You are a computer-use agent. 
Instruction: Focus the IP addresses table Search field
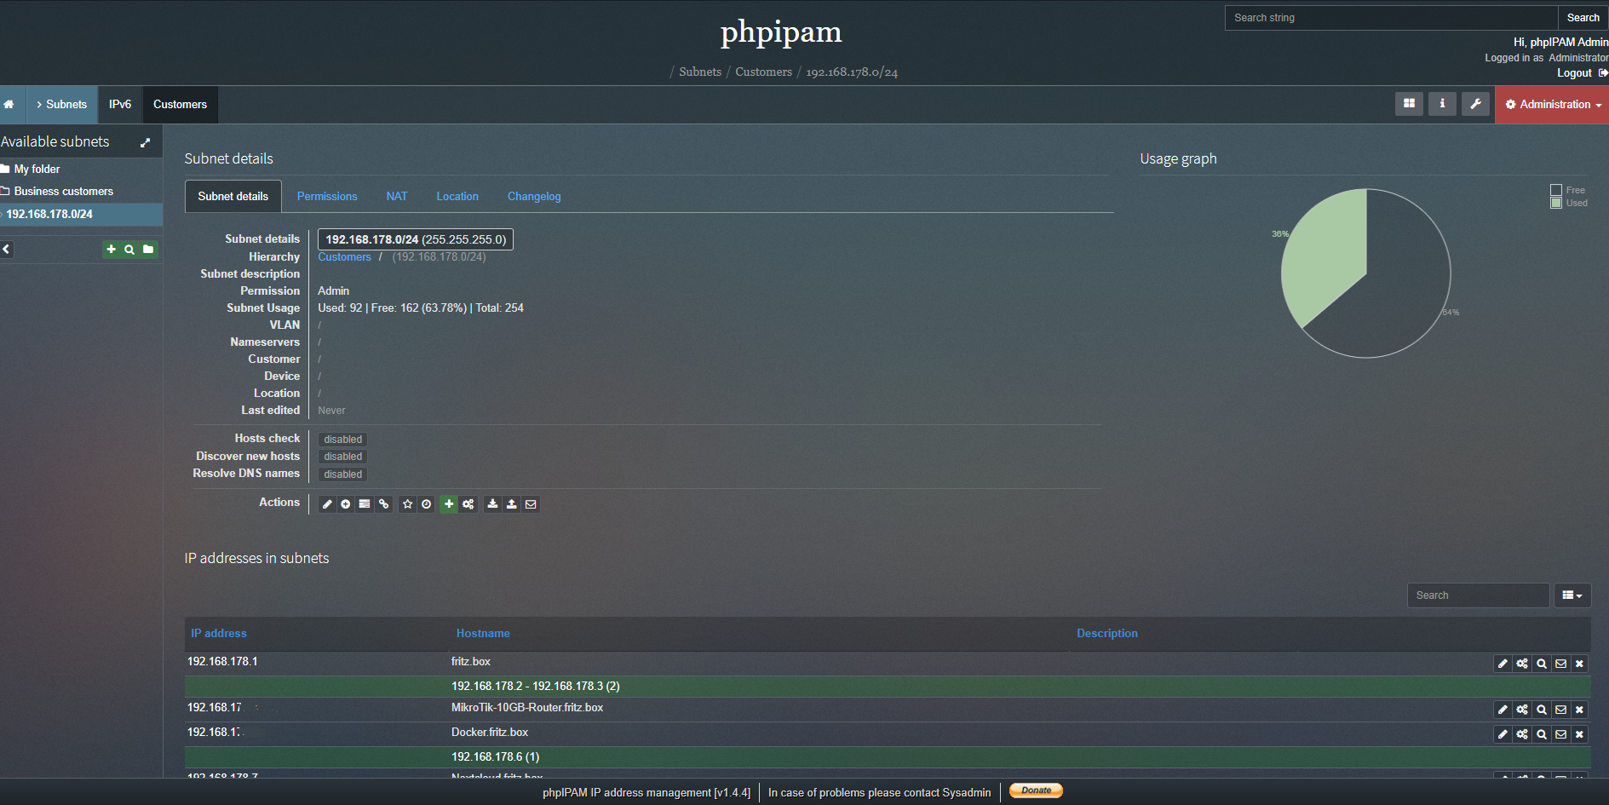1478,595
